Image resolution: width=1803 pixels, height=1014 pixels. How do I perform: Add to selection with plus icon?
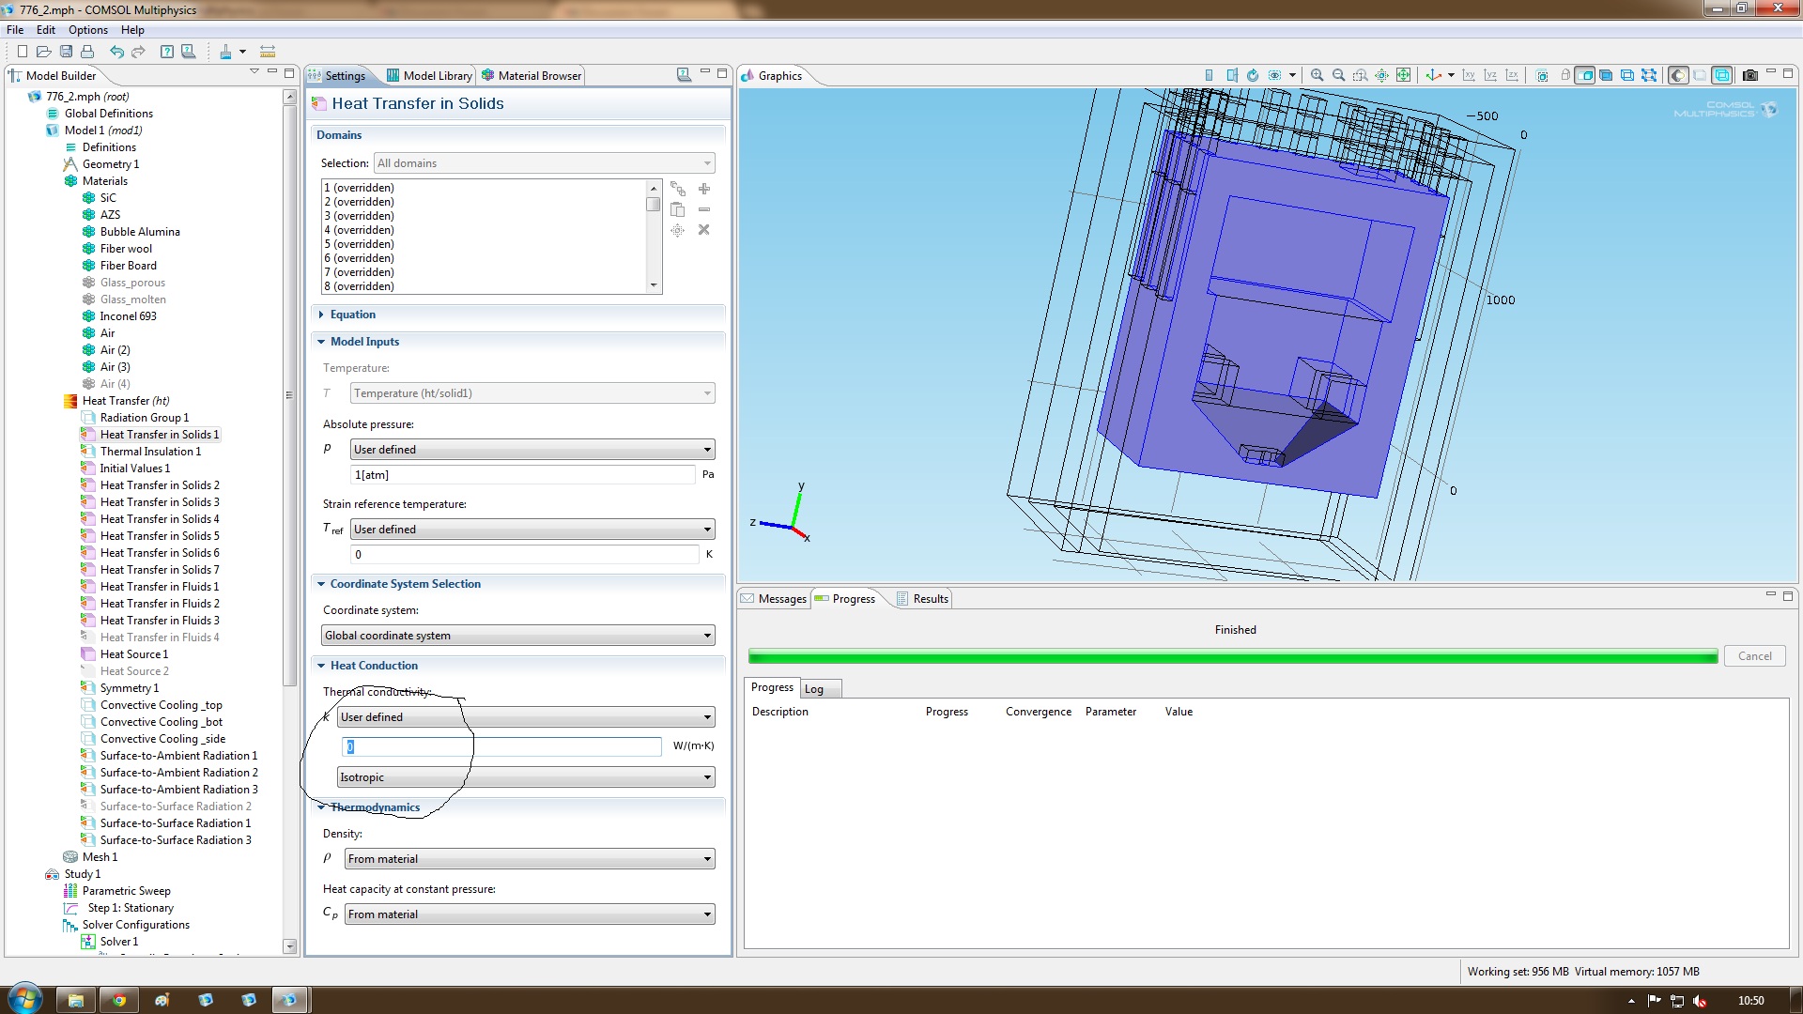704,189
